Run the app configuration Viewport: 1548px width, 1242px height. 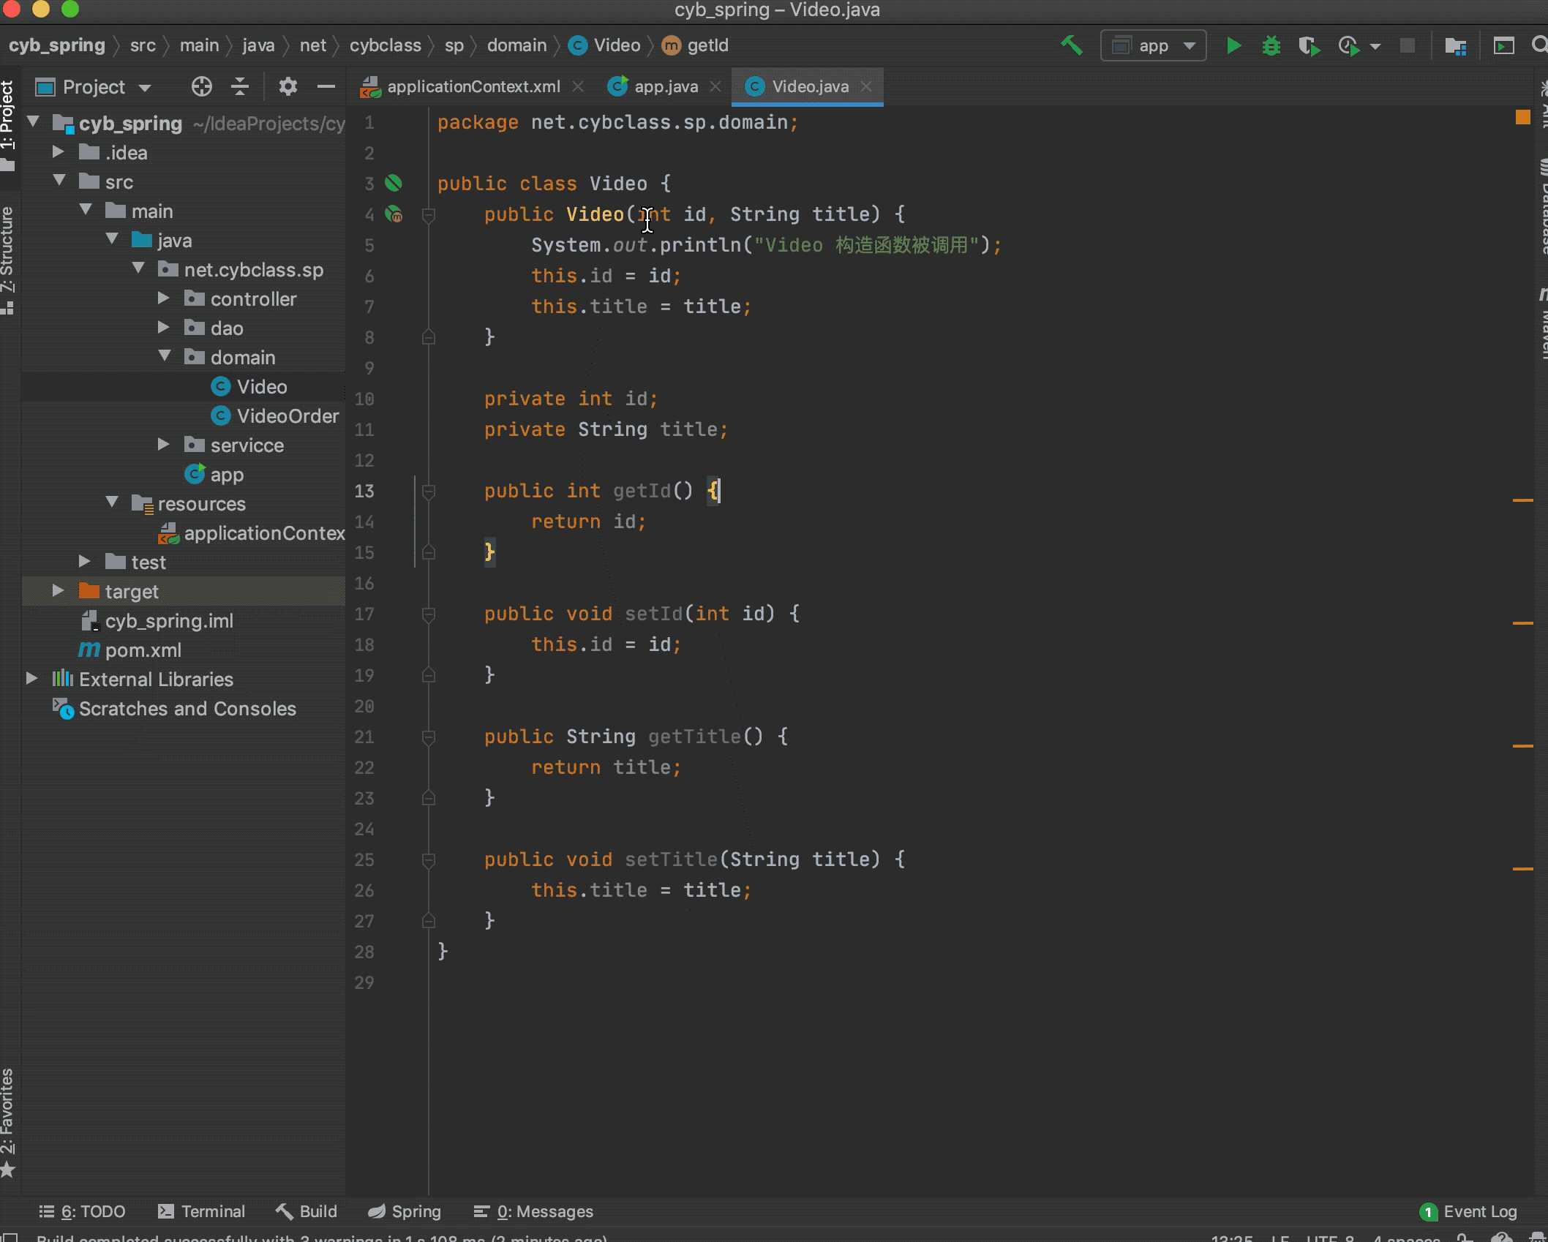(x=1233, y=45)
